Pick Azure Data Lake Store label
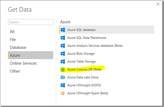Viewport: 164px width, 107px height. tap(83, 77)
